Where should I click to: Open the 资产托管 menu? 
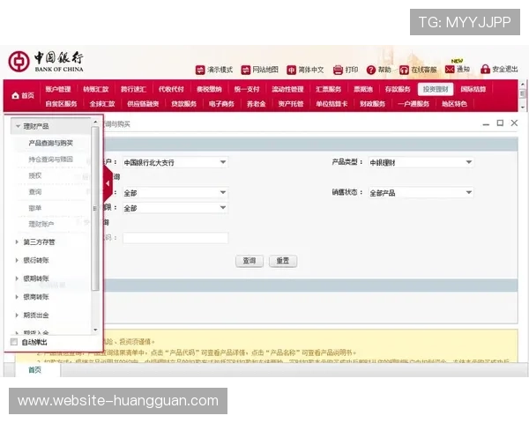(291, 104)
